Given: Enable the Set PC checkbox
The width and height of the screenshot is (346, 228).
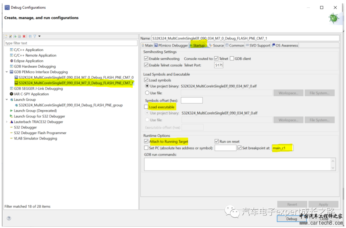Looking at the screenshot, I should [x=146, y=148].
